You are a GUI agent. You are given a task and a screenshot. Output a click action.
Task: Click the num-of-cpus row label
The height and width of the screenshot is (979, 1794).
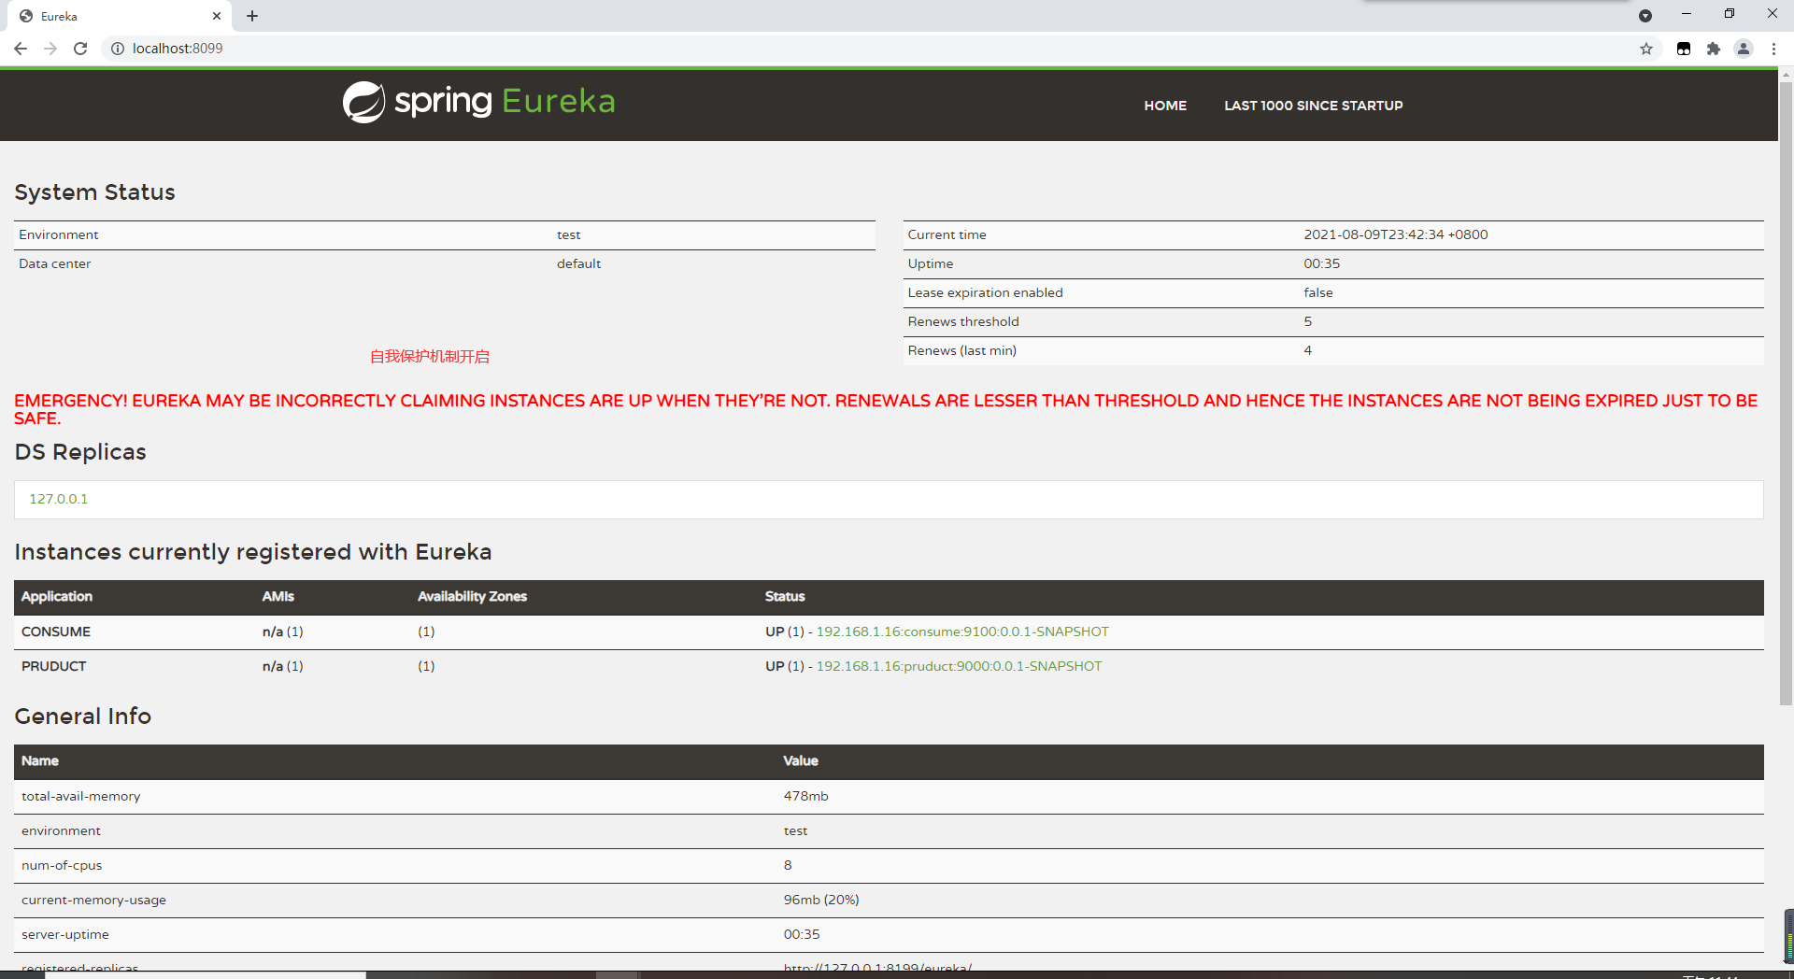click(62, 865)
